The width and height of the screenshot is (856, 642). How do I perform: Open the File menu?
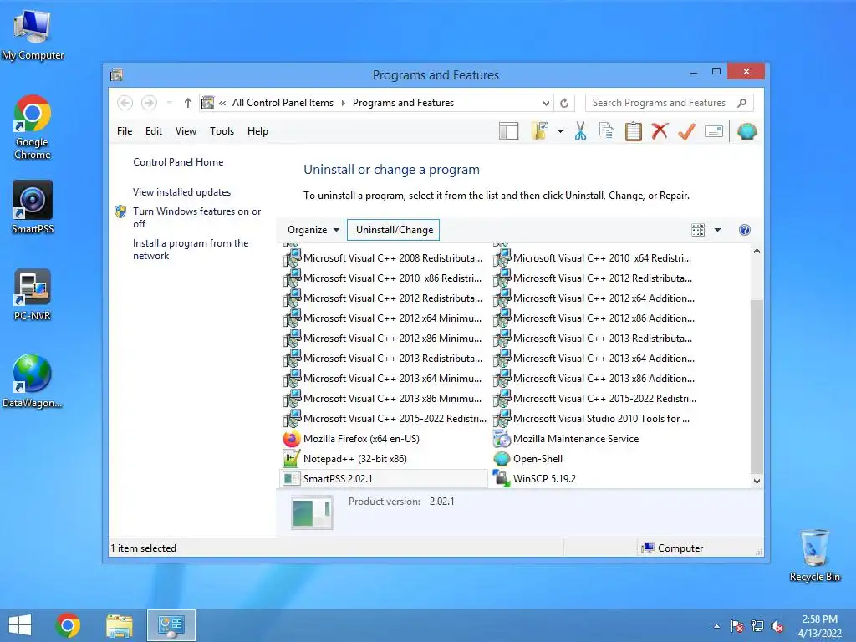click(125, 131)
